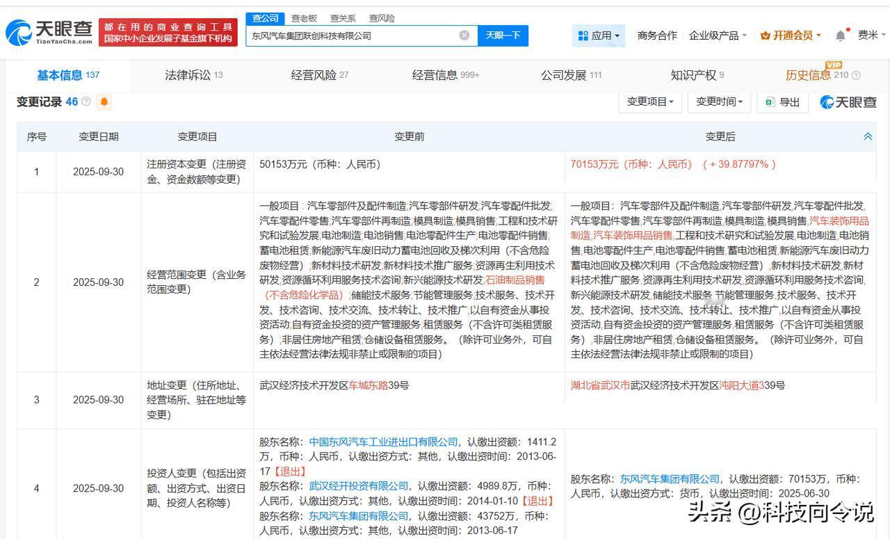Select the 查公司 search tab

pyautogui.click(x=265, y=18)
